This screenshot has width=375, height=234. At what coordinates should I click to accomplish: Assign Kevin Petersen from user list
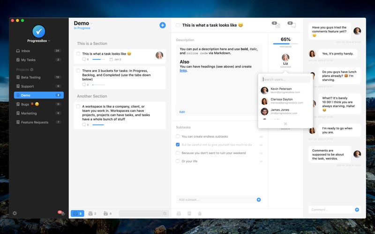285,90
